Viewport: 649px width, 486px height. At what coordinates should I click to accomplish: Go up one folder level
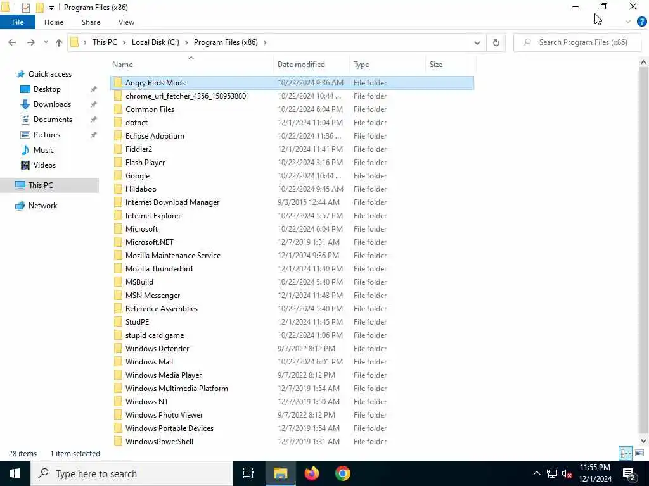pyautogui.click(x=59, y=42)
